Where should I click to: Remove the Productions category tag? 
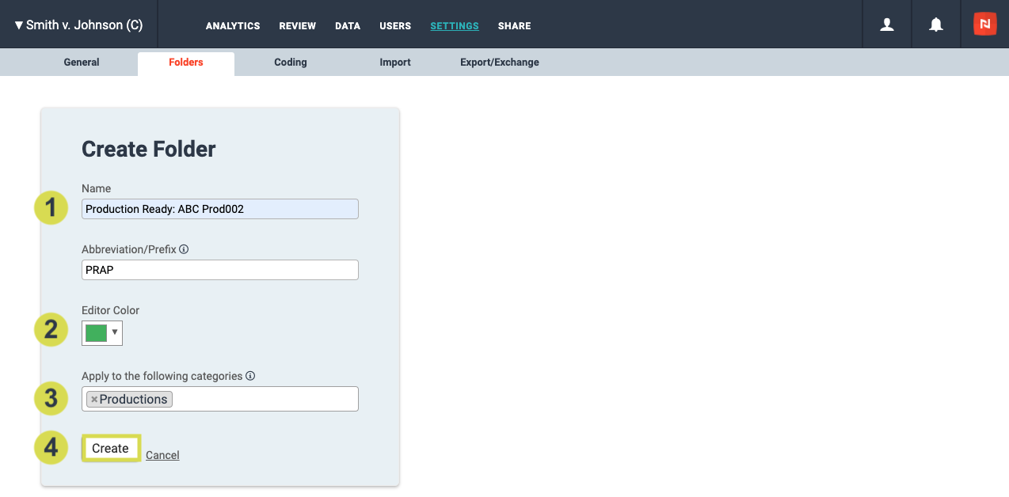click(x=94, y=400)
